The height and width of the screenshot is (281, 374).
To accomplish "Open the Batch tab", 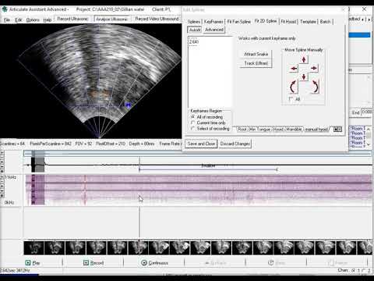I will [325, 22].
